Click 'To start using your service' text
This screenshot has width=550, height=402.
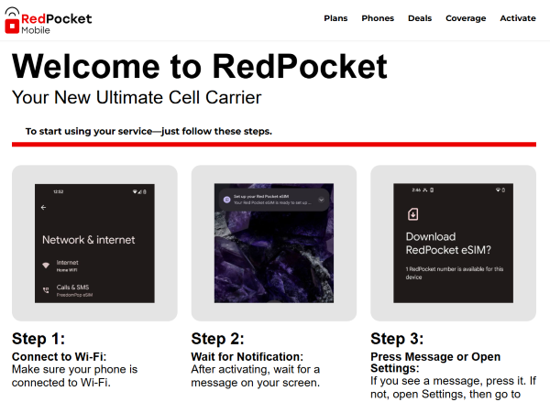[148, 132]
